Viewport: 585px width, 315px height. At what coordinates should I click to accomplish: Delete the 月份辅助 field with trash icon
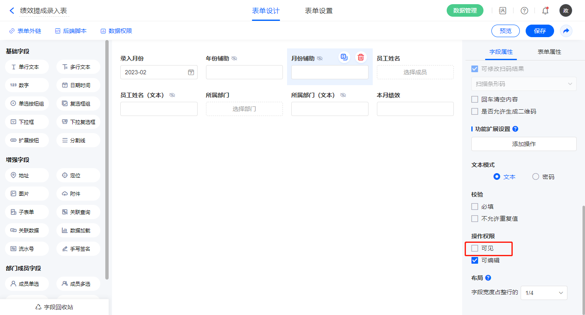click(361, 57)
